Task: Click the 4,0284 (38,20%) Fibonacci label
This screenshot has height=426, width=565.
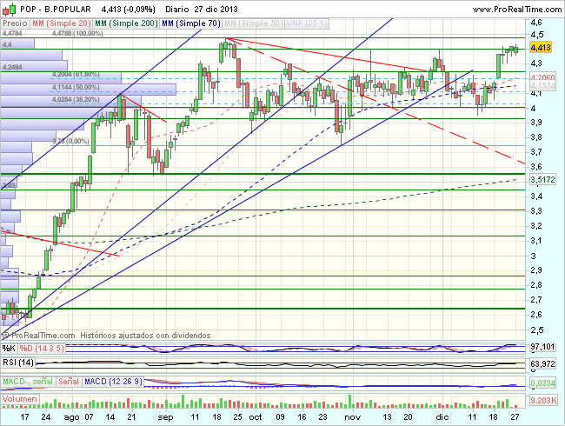Action: 76,99
